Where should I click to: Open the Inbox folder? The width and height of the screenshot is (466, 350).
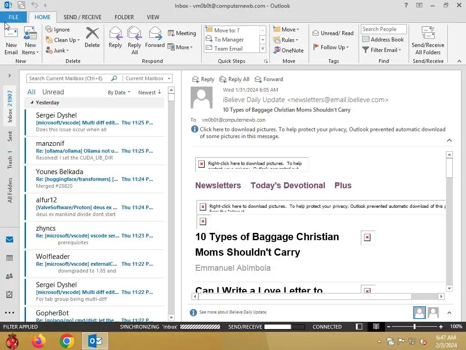10,107
